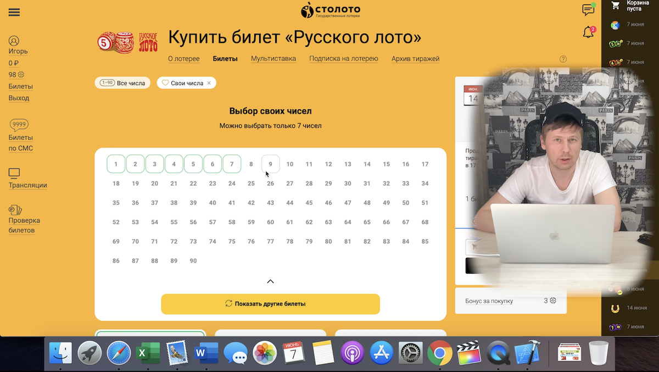Click the 98 bonus points
Image resolution: width=659 pixels, height=372 pixels.
(16, 75)
